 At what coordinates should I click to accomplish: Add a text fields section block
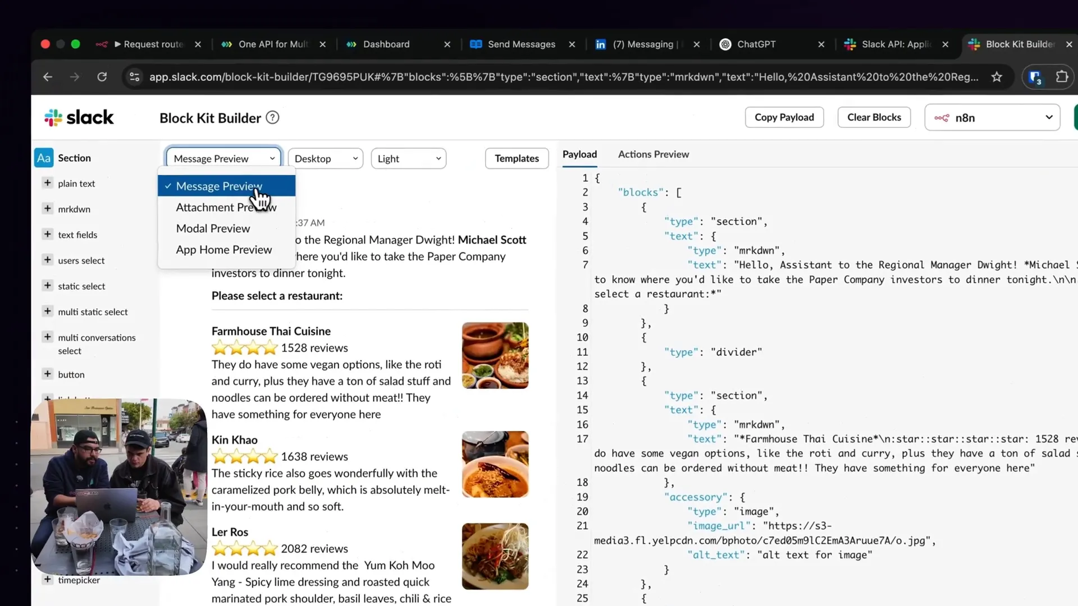[x=48, y=234]
